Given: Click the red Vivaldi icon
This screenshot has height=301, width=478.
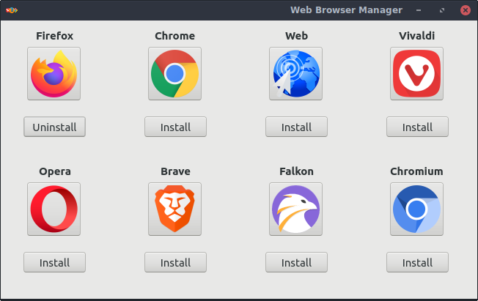Looking at the screenshot, I should pos(416,73).
